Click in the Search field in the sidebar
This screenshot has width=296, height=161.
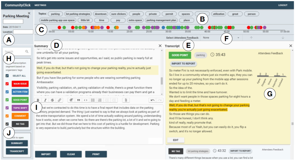16,52
